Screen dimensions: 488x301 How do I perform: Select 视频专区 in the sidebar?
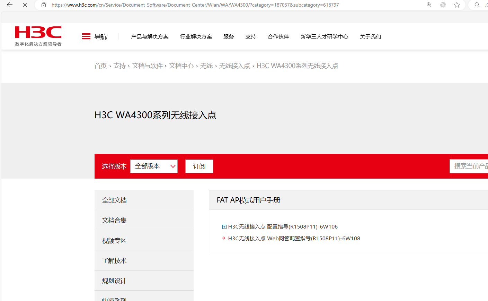click(x=144, y=240)
